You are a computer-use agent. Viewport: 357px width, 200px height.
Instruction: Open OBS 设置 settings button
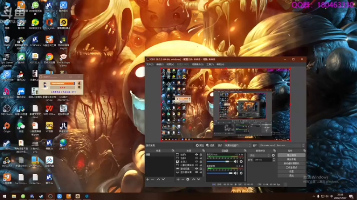click(291, 172)
